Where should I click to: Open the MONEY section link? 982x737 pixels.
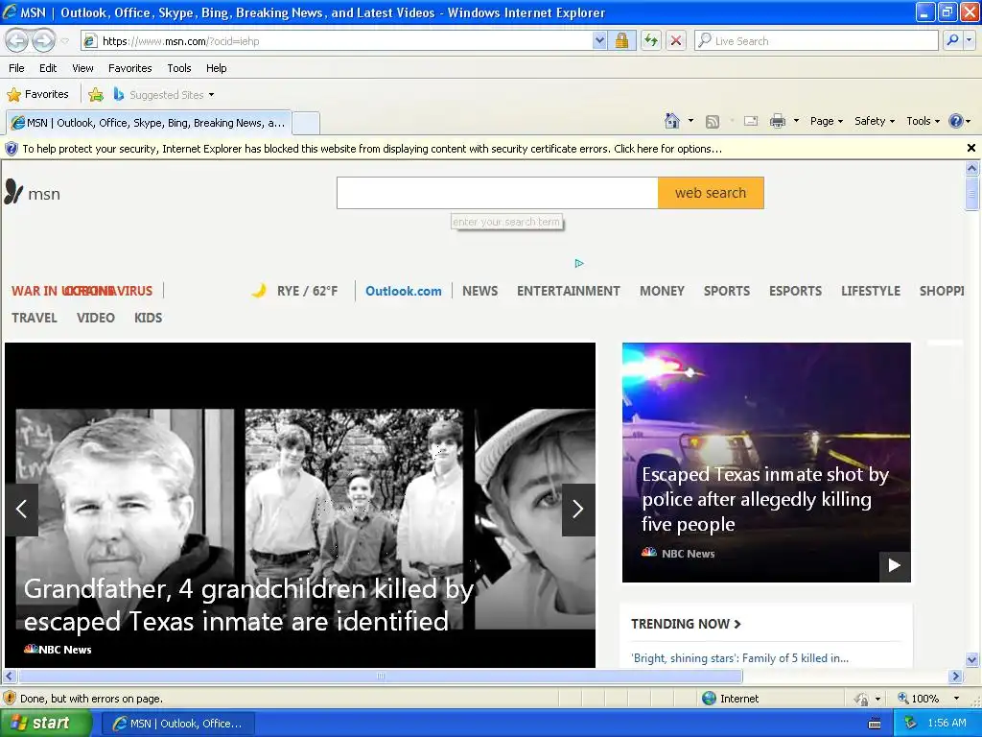(662, 291)
